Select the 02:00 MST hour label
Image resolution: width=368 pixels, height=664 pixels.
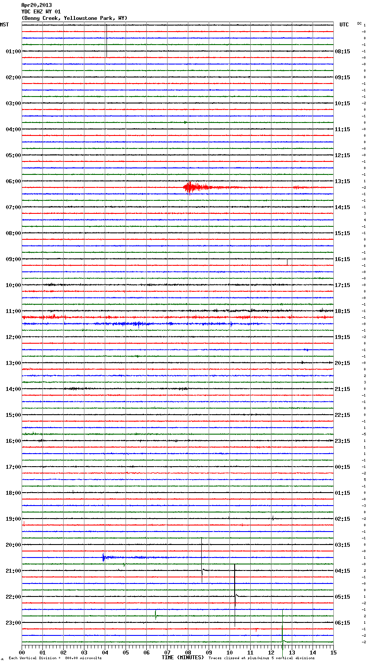click(13, 77)
